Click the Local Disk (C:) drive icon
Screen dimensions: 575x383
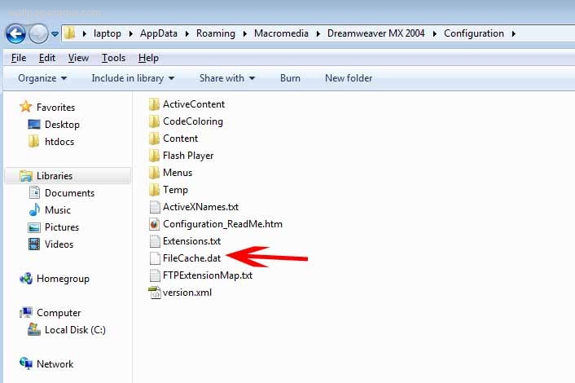[34, 329]
